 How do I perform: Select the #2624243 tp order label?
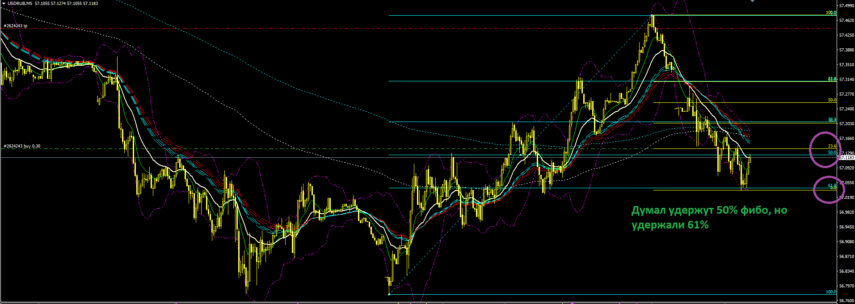tap(16, 26)
